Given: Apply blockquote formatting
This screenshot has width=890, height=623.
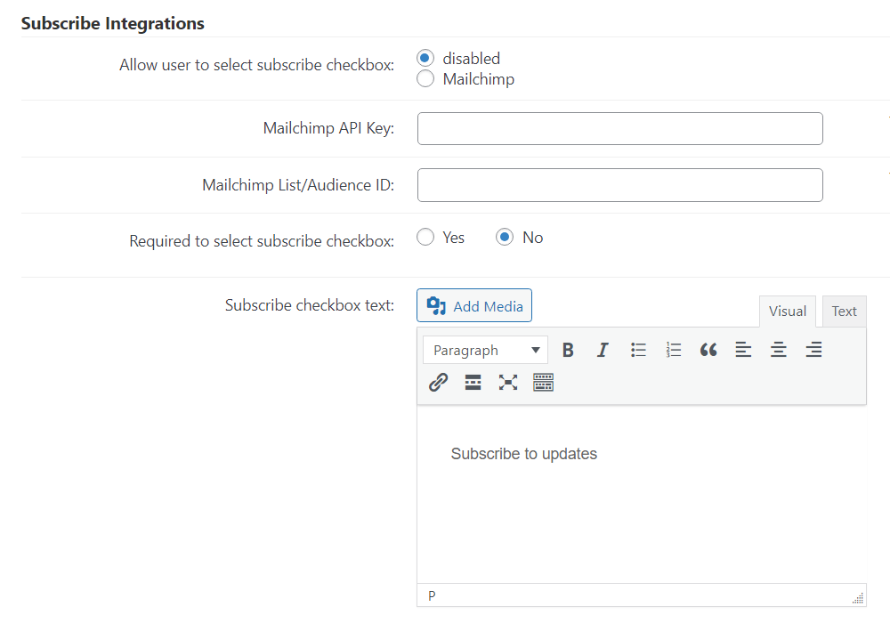Looking at the screenshot, I should (x=708, y=350).
